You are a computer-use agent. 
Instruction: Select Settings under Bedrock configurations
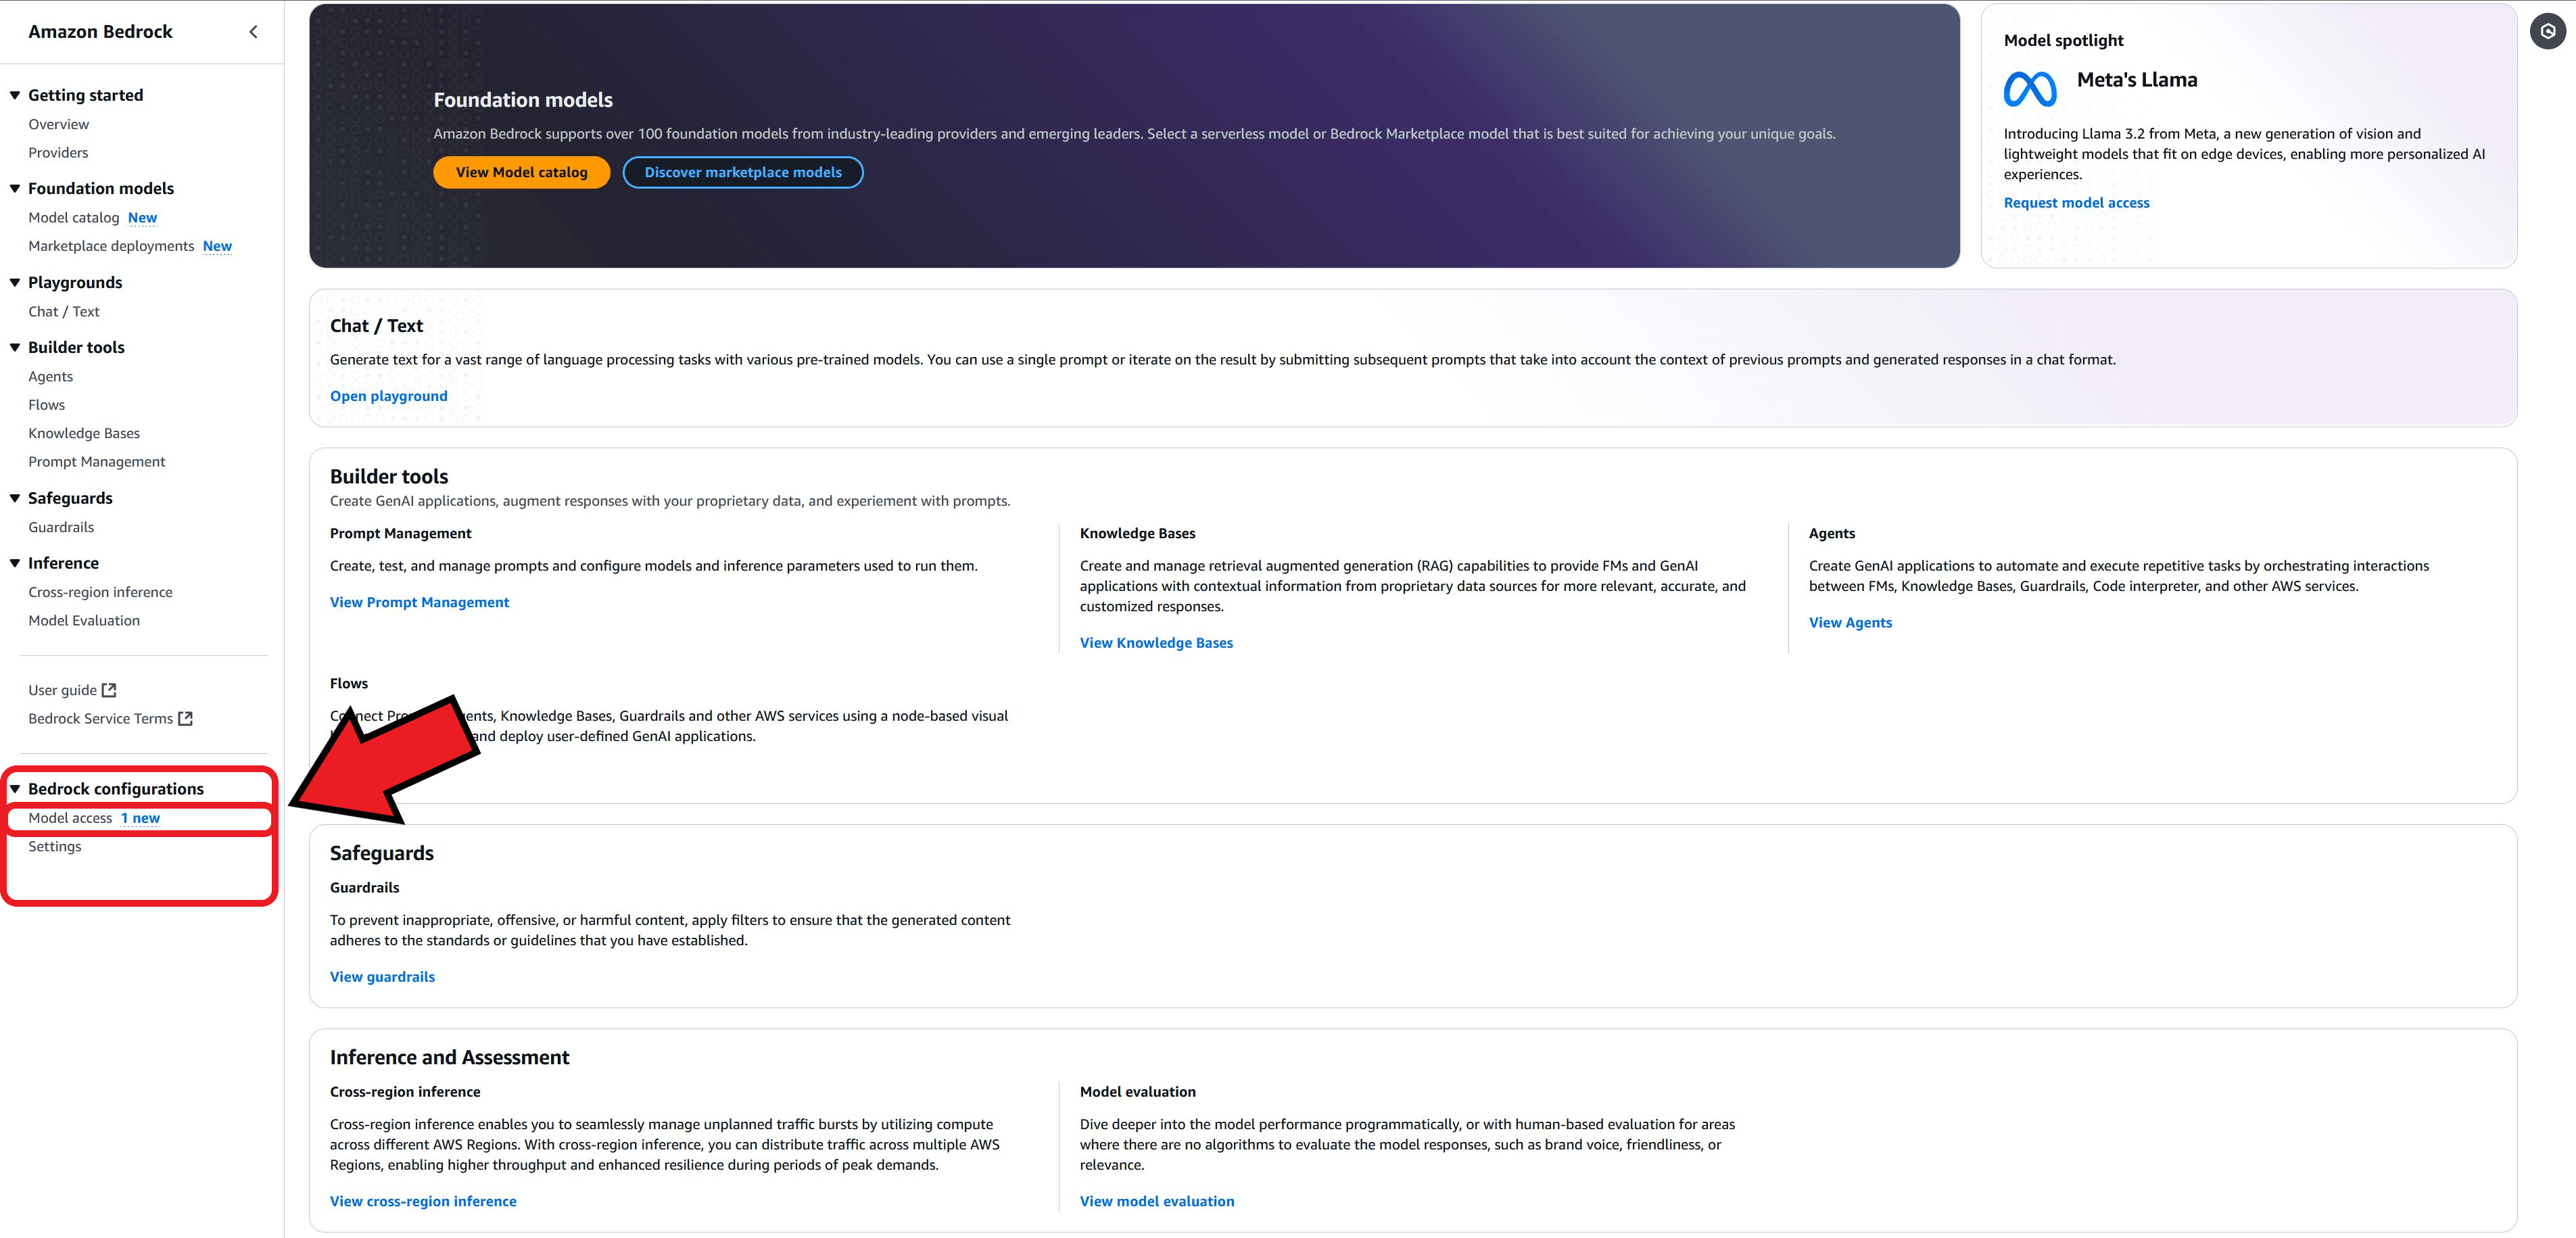pos(55,845)
